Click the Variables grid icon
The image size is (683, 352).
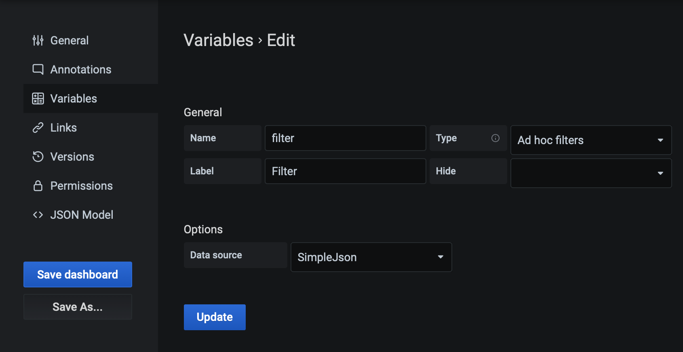pos(38,98)
